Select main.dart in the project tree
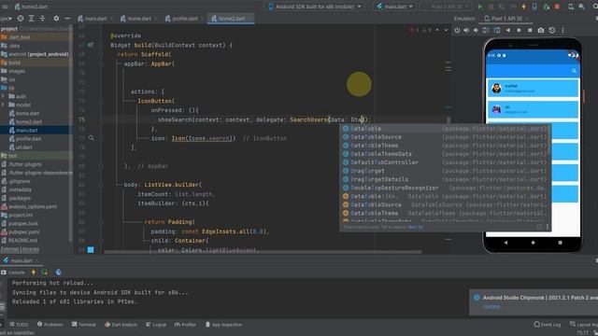 pyautogui.click(x=27, y=131)
